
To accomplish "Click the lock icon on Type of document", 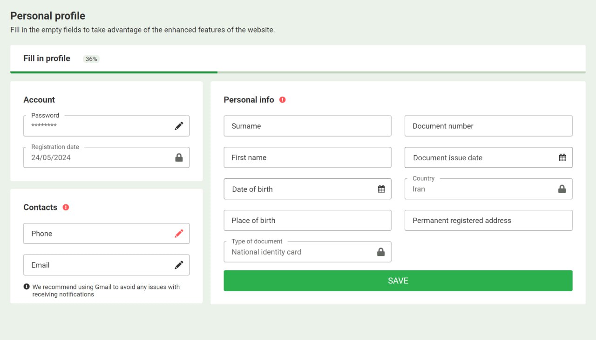I will click(381, 252).
